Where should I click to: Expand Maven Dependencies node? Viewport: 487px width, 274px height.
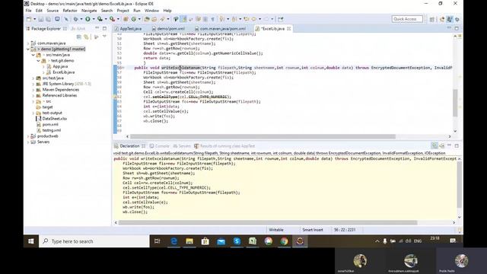click(x=33, y=90)
